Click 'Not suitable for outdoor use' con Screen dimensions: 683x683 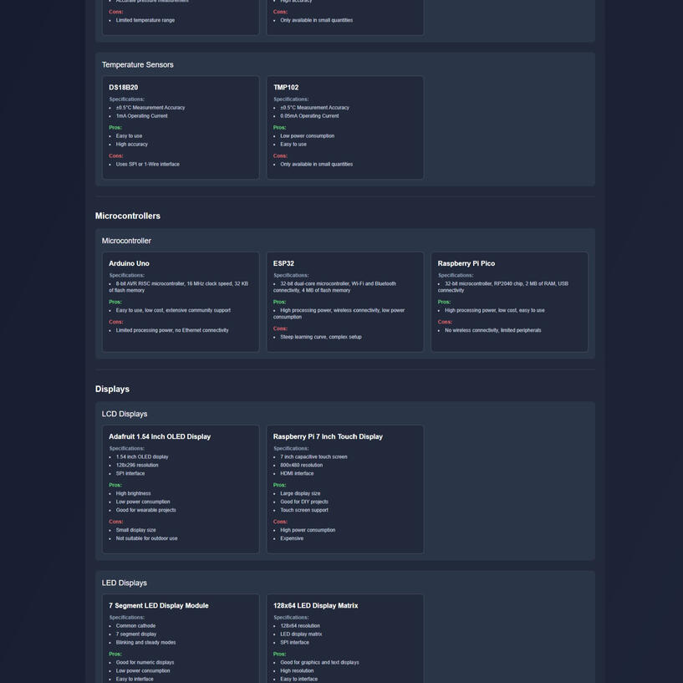coord(147,538)
